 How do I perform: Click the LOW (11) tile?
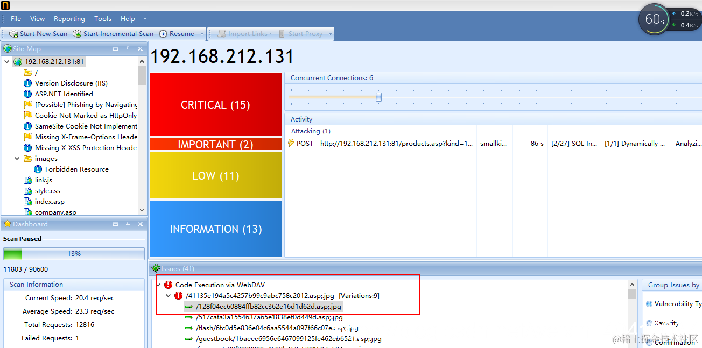click(216, 175)
